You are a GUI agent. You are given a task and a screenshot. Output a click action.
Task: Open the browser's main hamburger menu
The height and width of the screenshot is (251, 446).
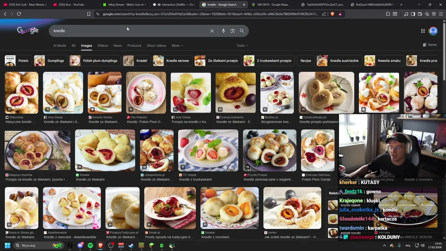[x=441, y=14]
